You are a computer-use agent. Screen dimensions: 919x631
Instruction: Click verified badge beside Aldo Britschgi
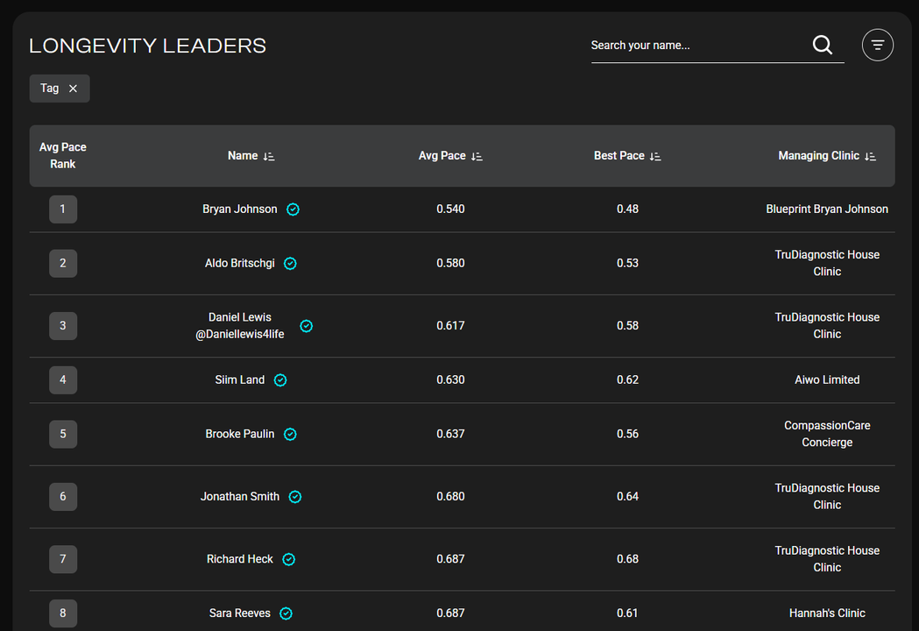point(290,264)
